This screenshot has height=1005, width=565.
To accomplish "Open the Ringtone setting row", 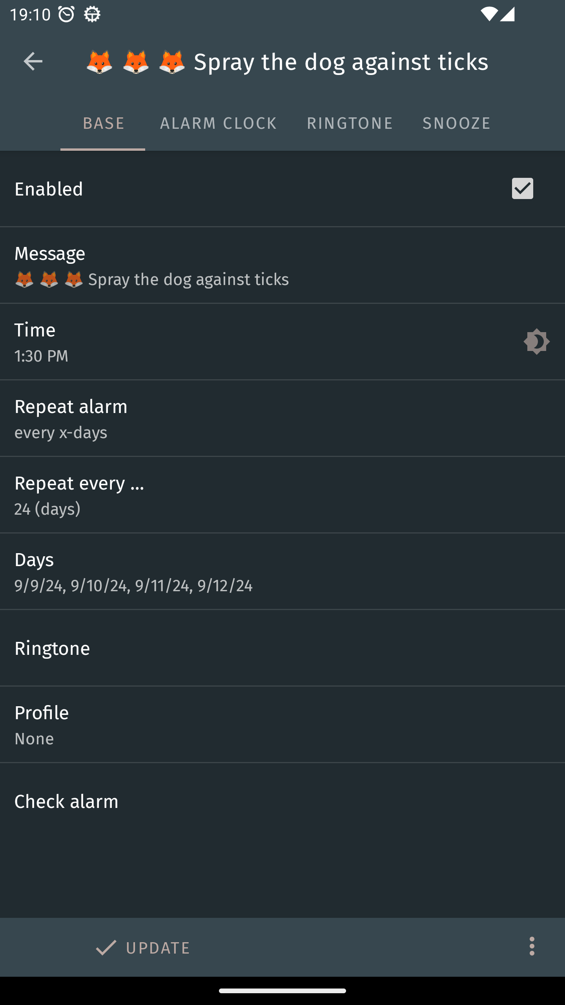I will pyautogui.click(x=282, y=648).
